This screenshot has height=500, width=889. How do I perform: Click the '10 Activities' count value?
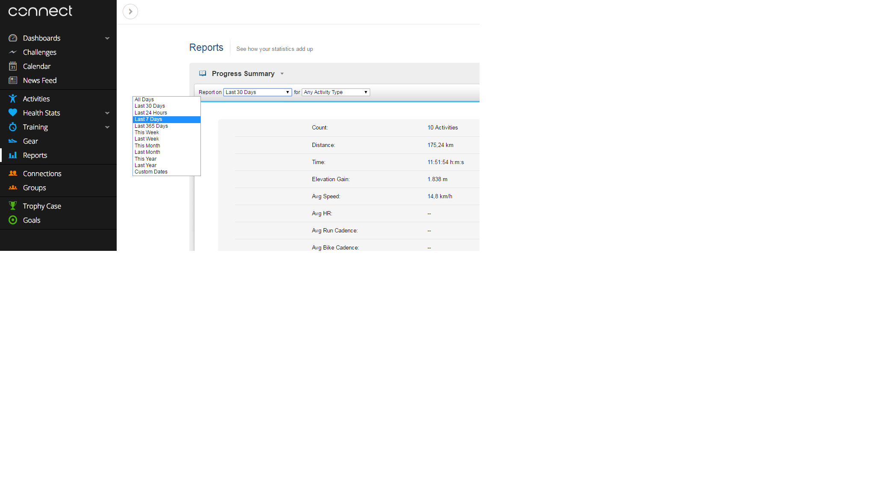click(x=443, y=128)
